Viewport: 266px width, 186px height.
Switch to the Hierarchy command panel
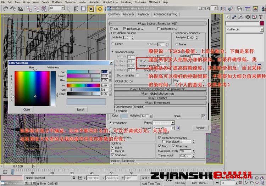pyautogui.click(x=241, y=17)
